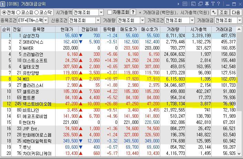This screenshot has width=243, height=159.
Task: Select the 알테오젠 stock name
Action: point(31,67)
